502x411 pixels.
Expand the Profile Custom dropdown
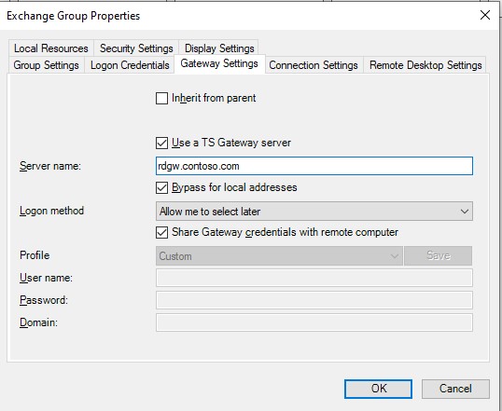click(279, 256)
